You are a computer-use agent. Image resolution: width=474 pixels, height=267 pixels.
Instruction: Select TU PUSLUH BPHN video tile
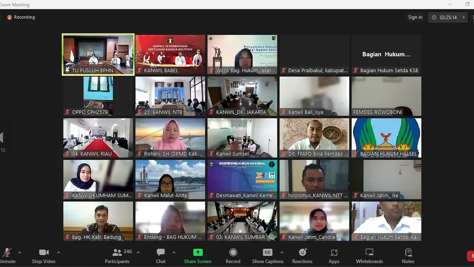pyautogui.click(x=98, y=55)
